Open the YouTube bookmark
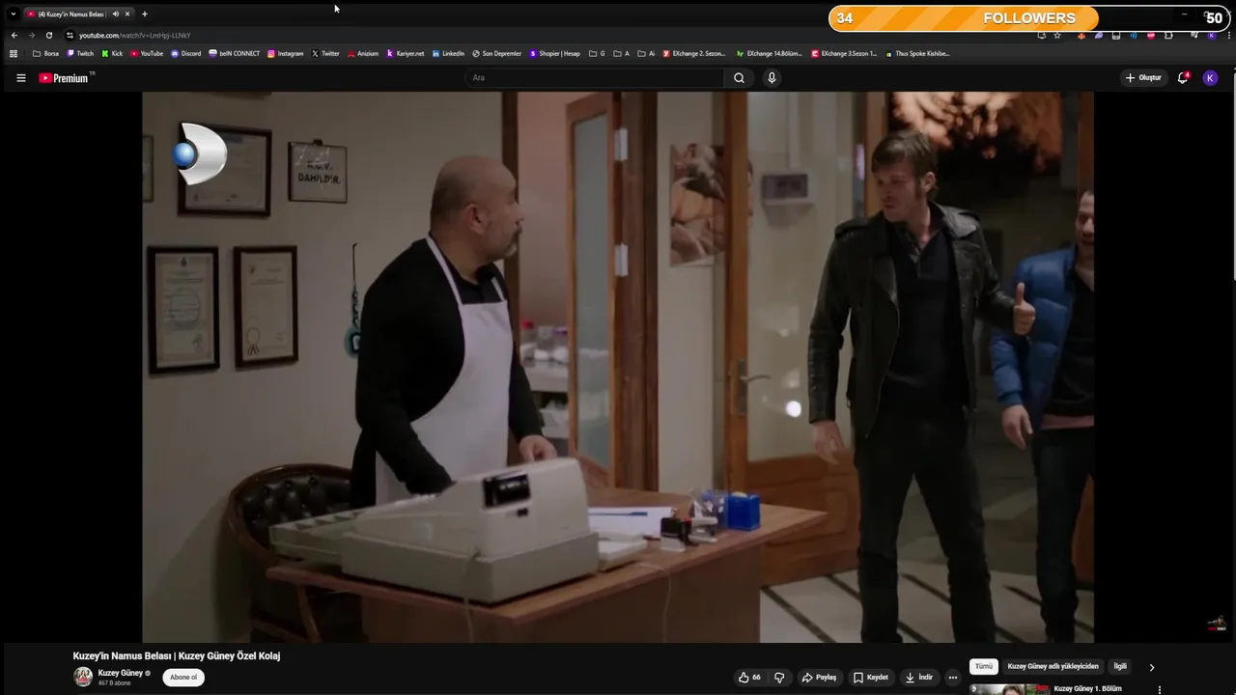The width and height of the screenshot is (1236, 695). 147,54
